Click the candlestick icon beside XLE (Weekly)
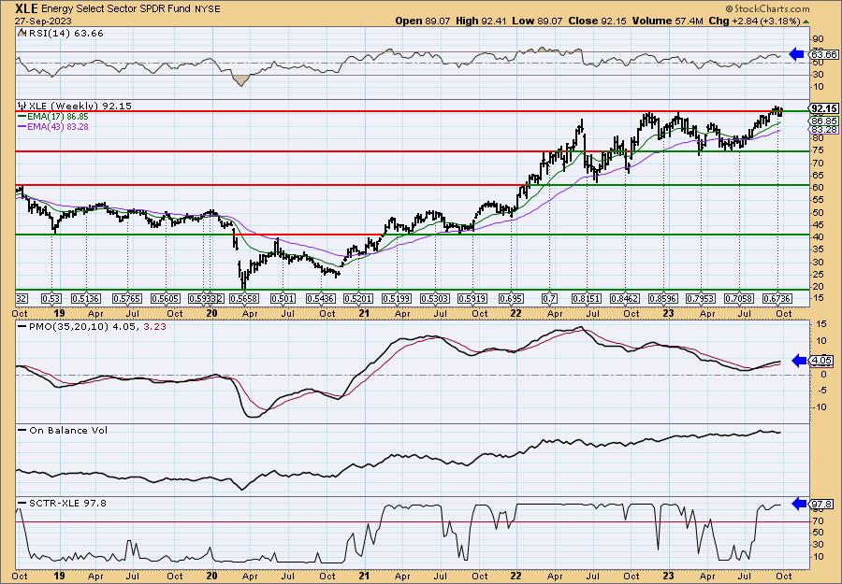The image size is (842, 584). (22, 106)
